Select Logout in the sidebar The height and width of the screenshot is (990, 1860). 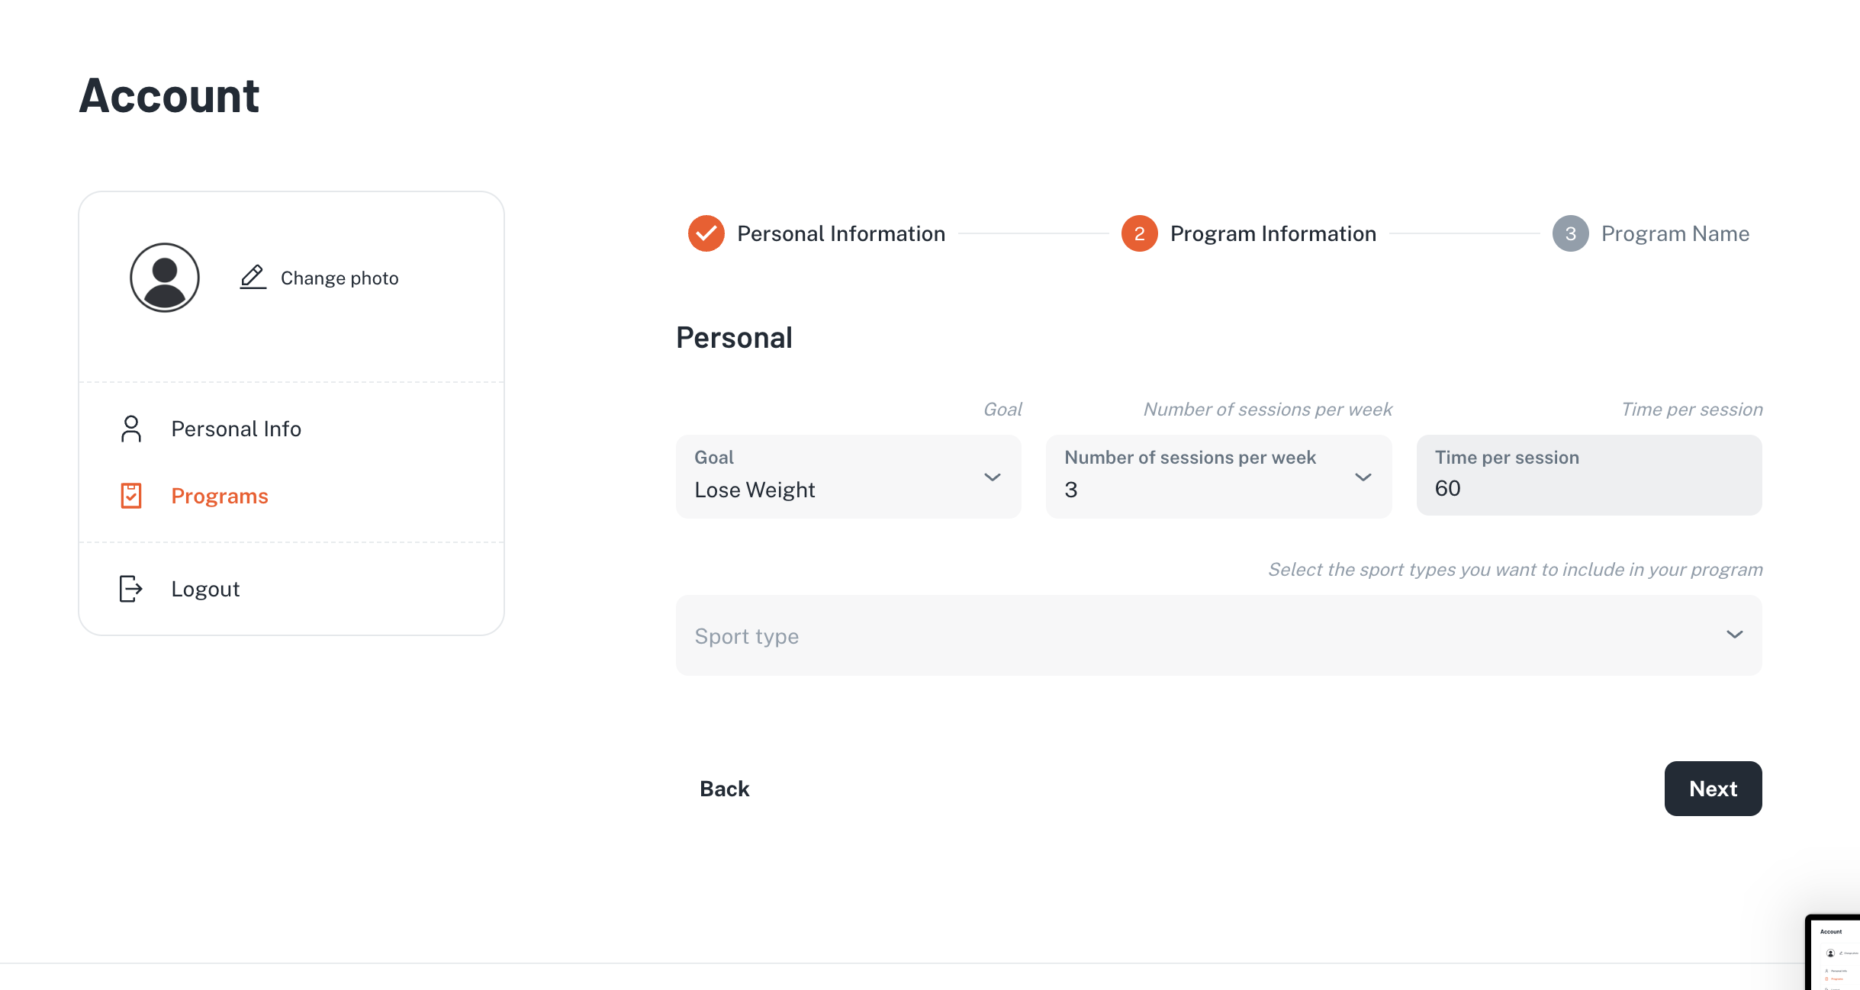coord(205,589)
